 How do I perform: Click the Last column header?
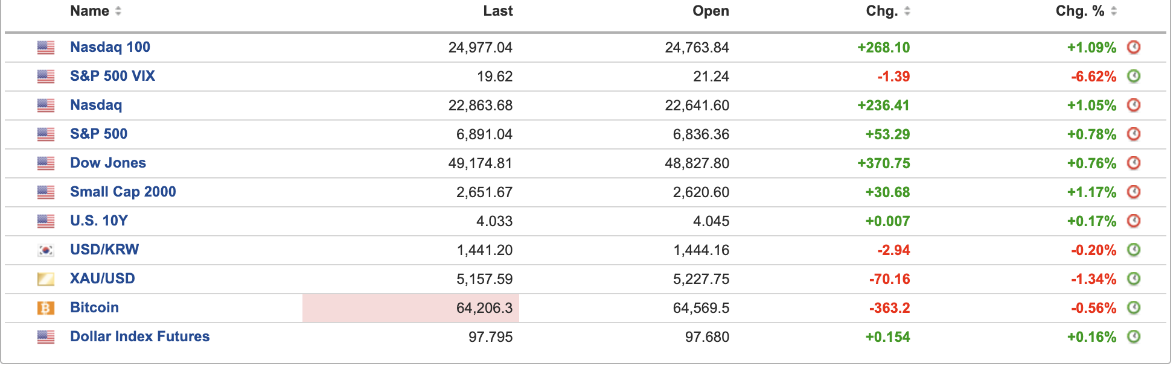497,11
